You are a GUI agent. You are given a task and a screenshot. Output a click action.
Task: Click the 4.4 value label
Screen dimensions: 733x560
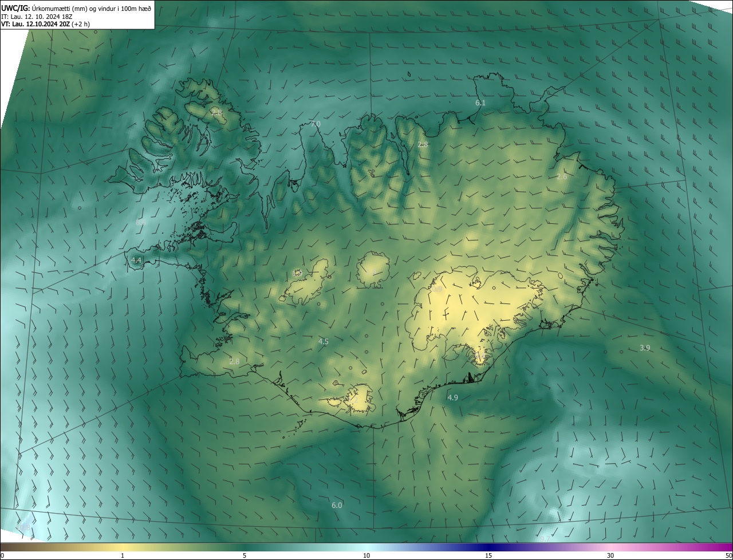pos(136,260)
